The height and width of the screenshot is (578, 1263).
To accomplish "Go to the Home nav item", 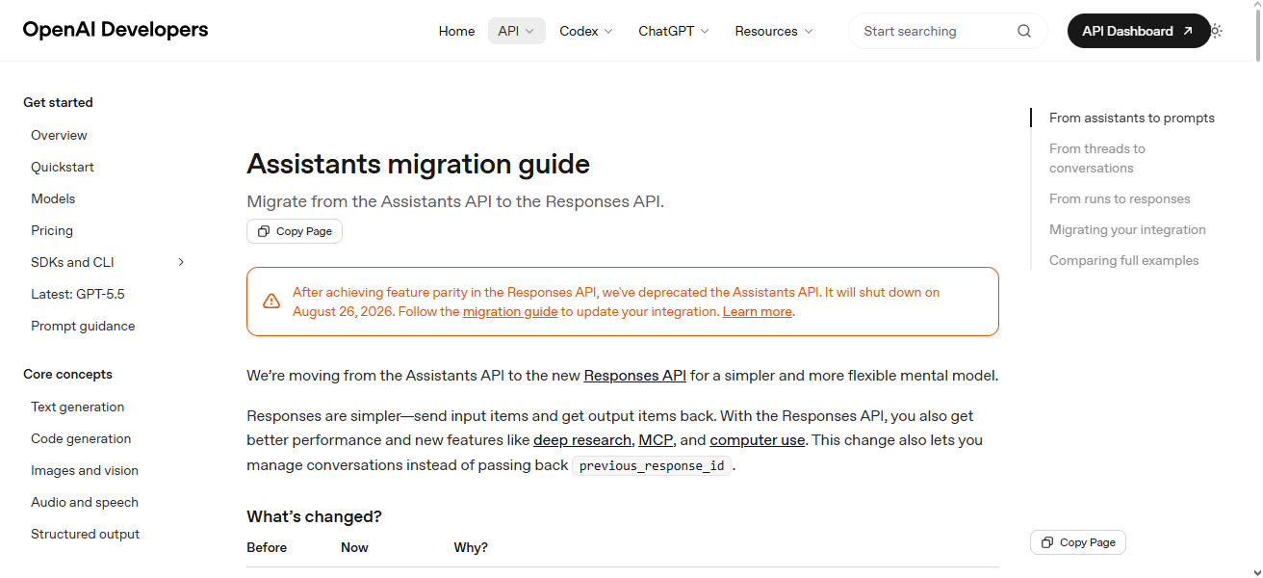I will point(456,31).
